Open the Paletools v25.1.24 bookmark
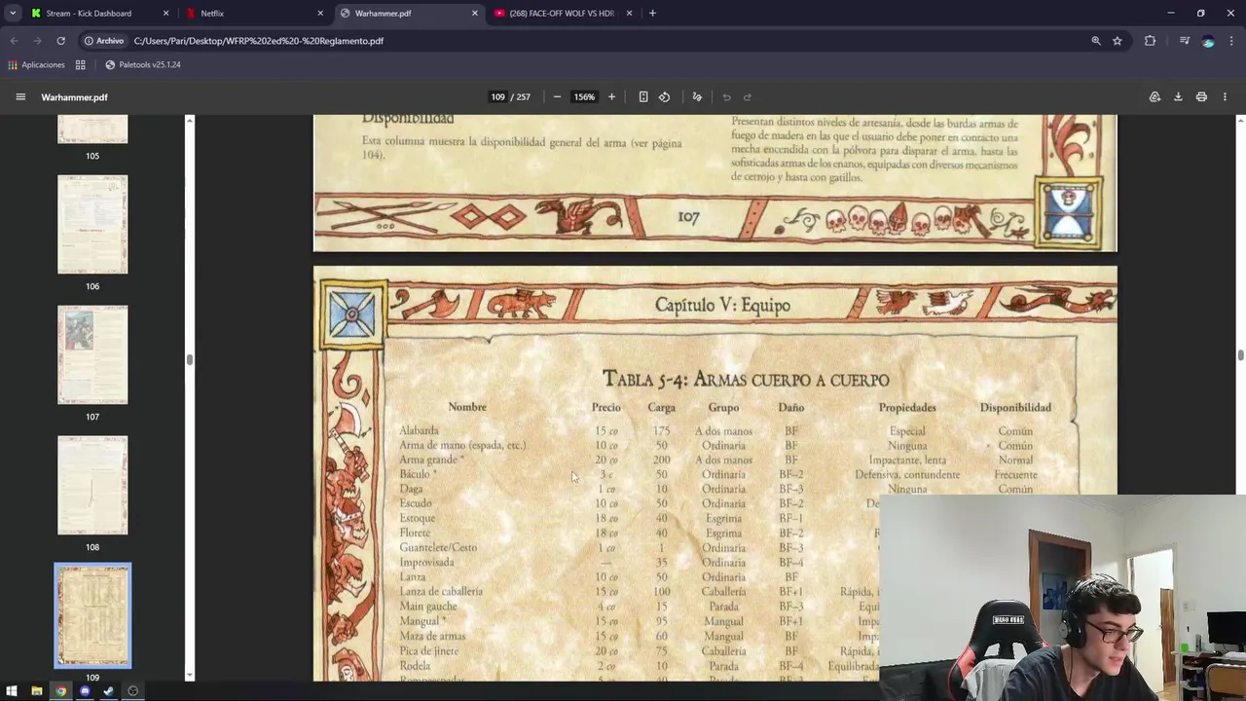This screenshot has width=1246, height=701. [x=142, y=64]
